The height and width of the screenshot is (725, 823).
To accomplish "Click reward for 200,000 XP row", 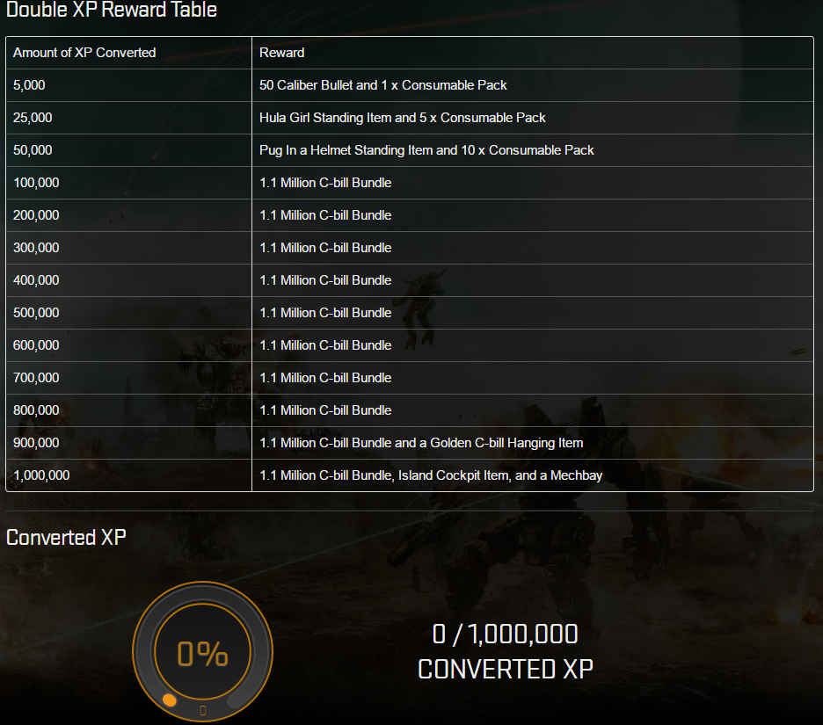I will [x=325, y=215].
